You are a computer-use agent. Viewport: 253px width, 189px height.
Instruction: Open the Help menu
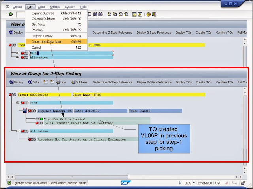83,7
